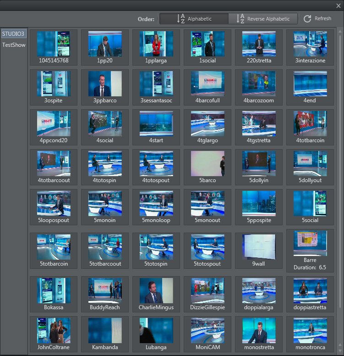Sort presets in Alphabetic order
Screen dimensions: 344x356
[x=194, y=19]
